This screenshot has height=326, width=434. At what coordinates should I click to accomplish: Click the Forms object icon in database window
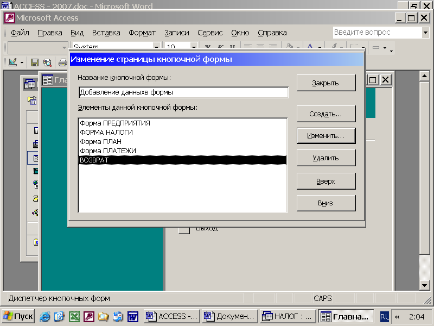point(36,158)
